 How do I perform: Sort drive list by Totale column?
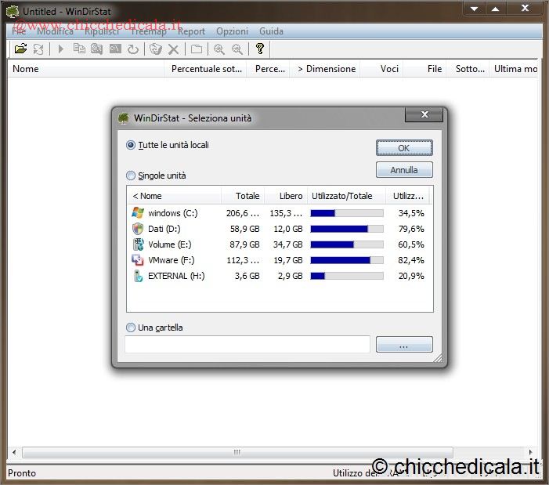point(243,196)
